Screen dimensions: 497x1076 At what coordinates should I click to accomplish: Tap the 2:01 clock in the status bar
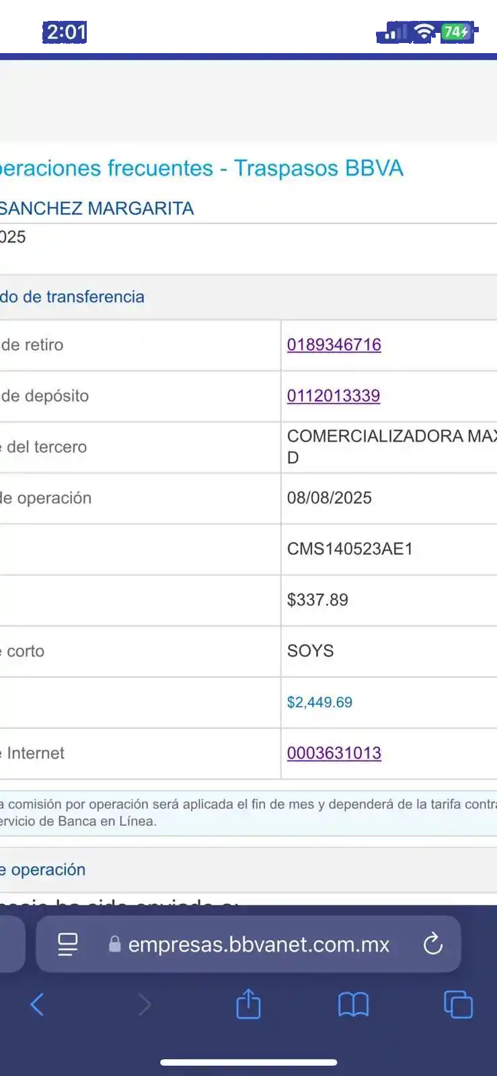pyautogui.click(x=66, y=32)
